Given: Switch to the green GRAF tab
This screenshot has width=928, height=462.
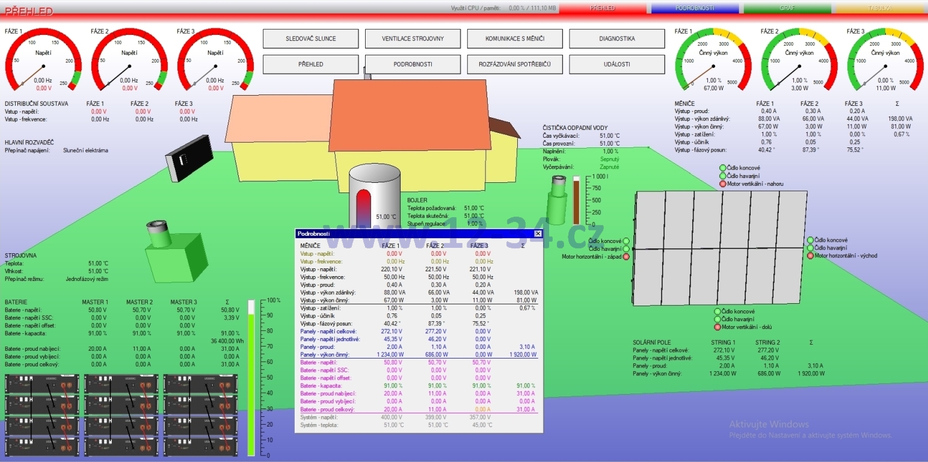Looking at the screenshot, I should [787, 8].
